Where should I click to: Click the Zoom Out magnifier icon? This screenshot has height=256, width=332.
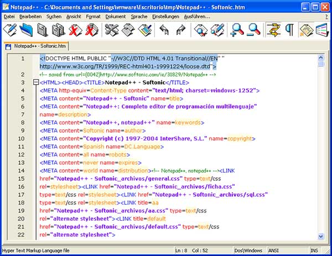tap(253, 30)
